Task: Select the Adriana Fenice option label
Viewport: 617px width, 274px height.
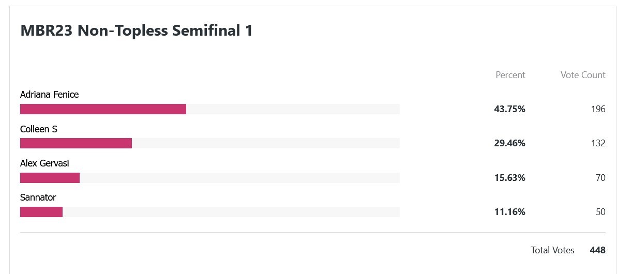Action: tap(49, 95)
